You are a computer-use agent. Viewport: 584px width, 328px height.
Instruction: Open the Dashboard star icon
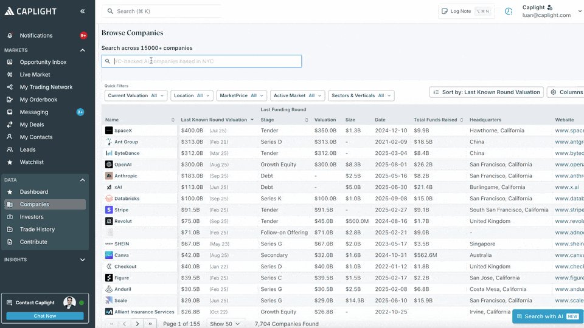pyautogui.click(x=10, y=192)
